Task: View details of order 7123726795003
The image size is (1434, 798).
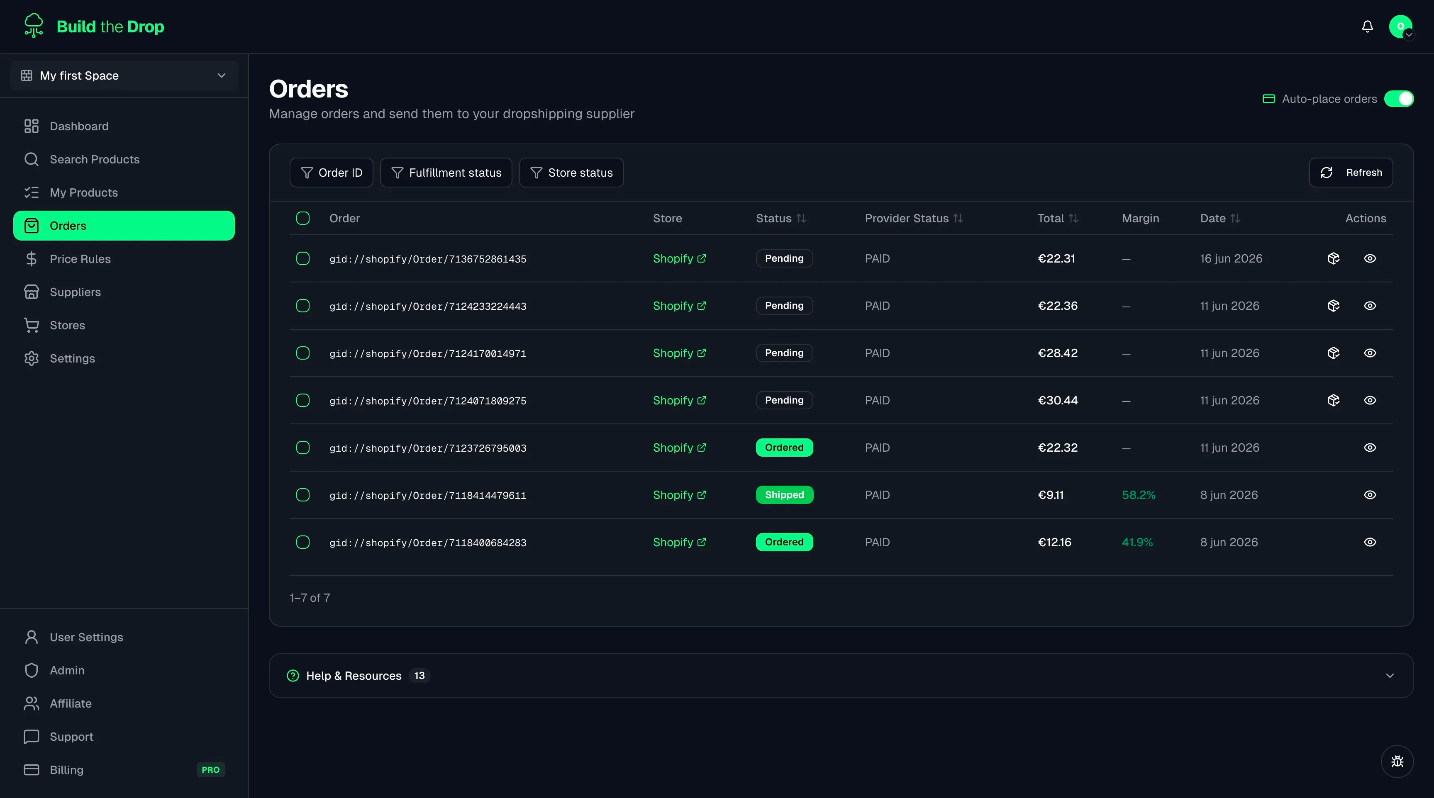Action: [x=1370, y=448]
